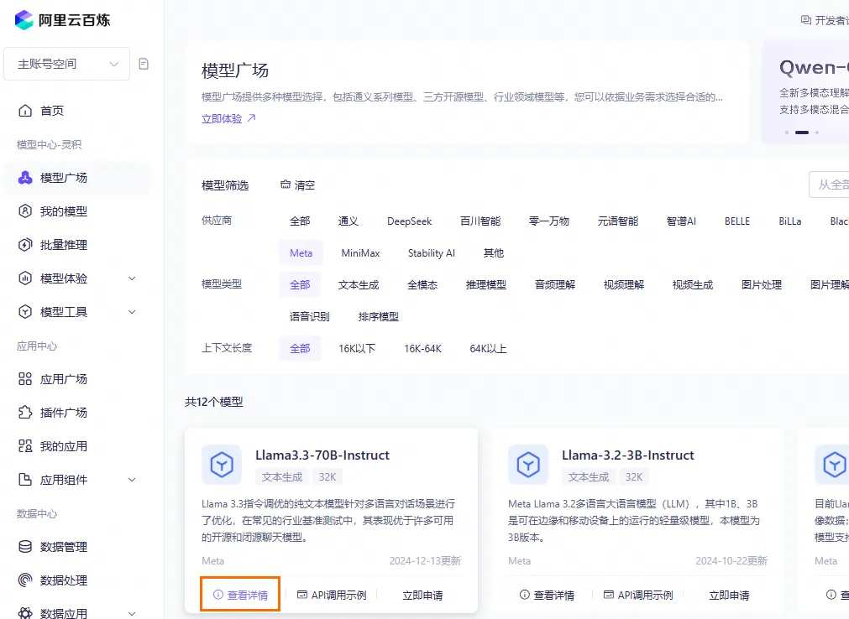Select the MiniMax supplier filter
This screenshot has width=849, height=619.
[360, 253]
